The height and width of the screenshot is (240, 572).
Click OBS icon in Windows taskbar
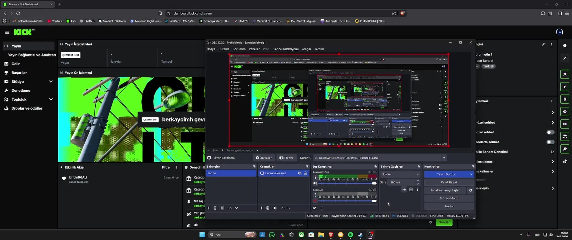click(370, 235)
